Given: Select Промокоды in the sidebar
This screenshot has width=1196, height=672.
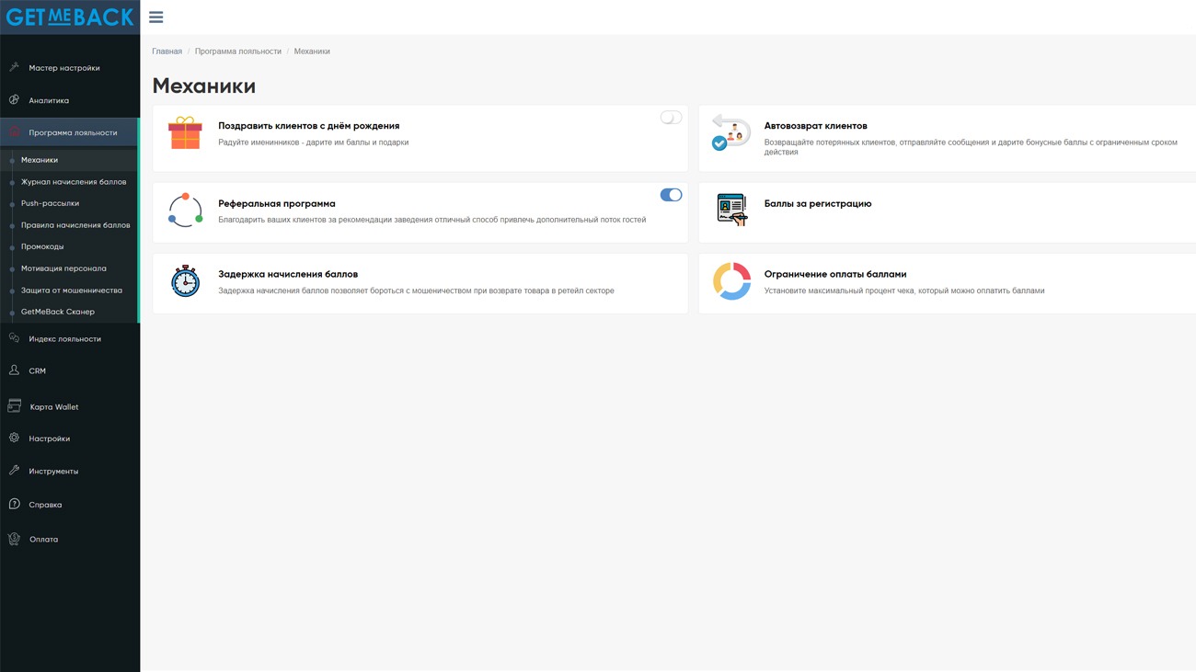Looking at the screenshot, I should (x=42, y=246).
